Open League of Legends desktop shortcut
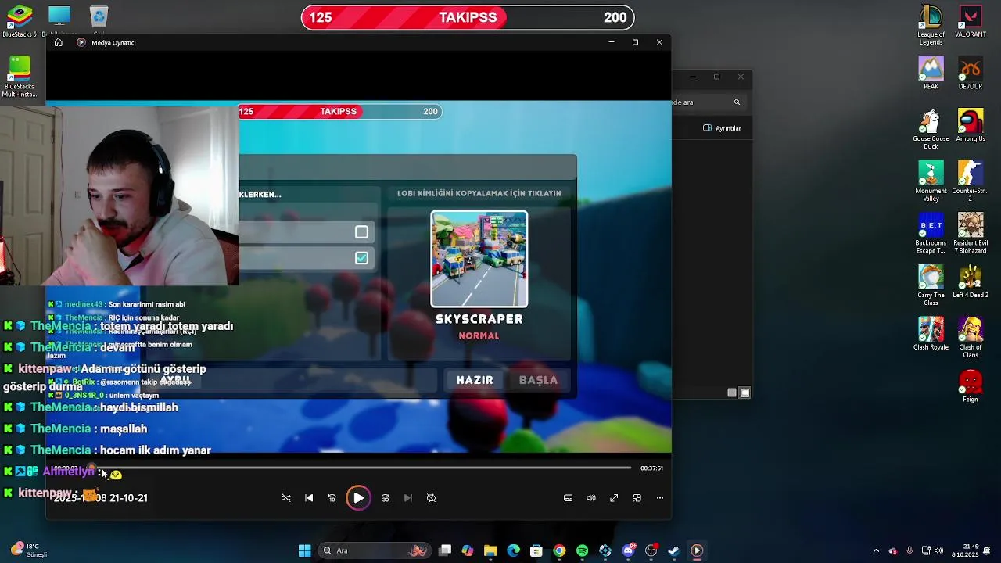Image resolution: width=1001 pixels, height=563 pixels. [x=931, y=25]
